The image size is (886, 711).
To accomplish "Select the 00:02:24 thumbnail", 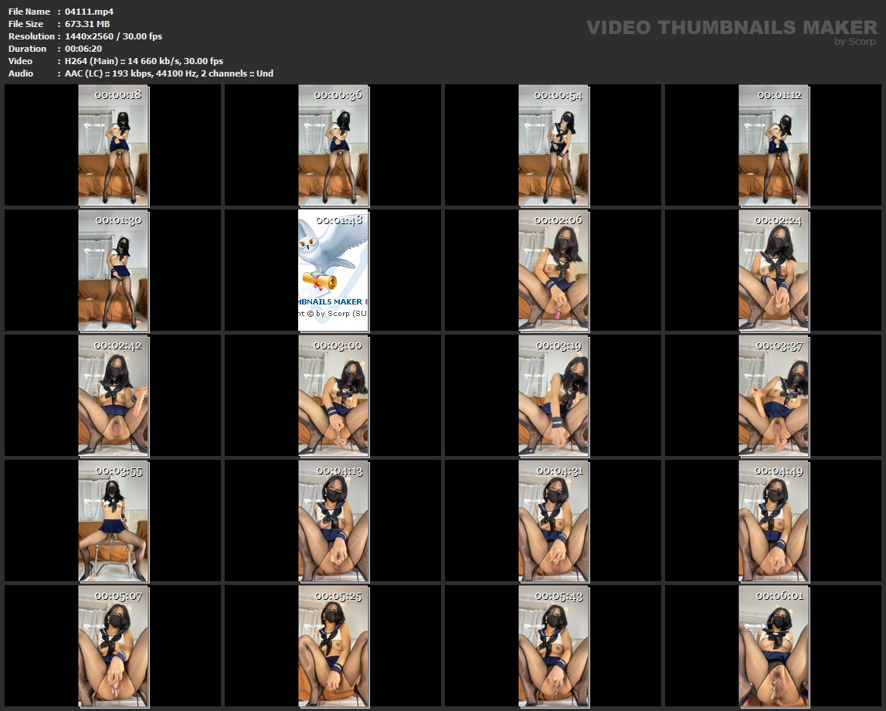I will [x=773, y=270].
